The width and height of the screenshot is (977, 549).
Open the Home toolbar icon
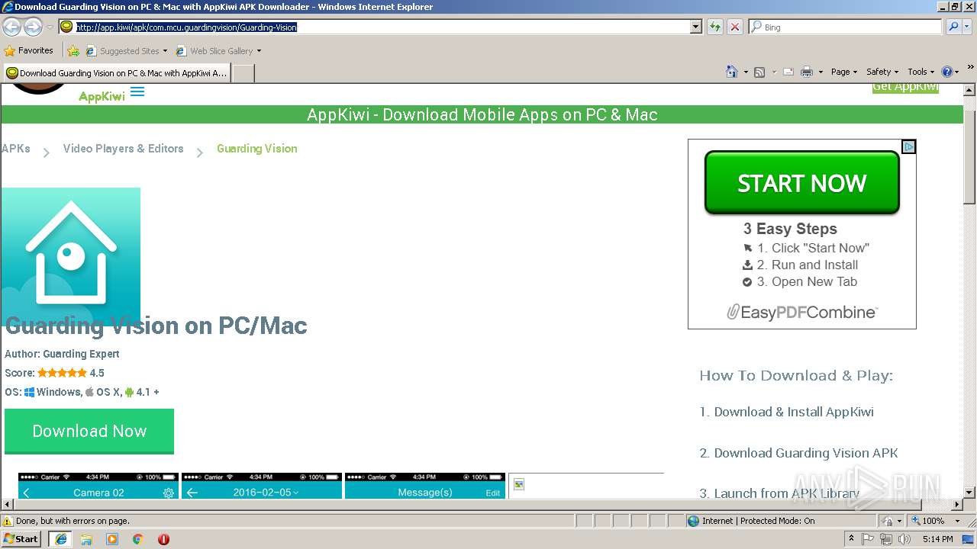(731, 72)
